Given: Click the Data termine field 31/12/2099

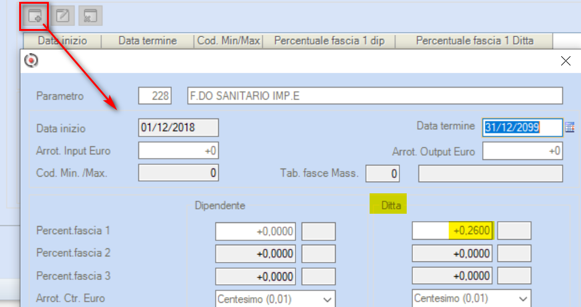Looking at the screenshot, I should 522,127.
